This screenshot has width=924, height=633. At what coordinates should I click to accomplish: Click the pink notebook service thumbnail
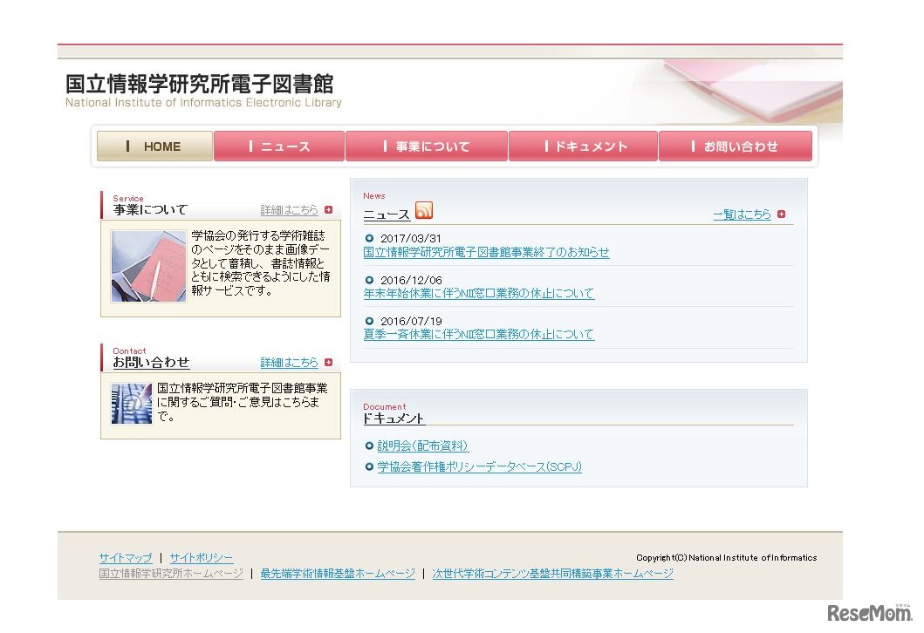148,266
